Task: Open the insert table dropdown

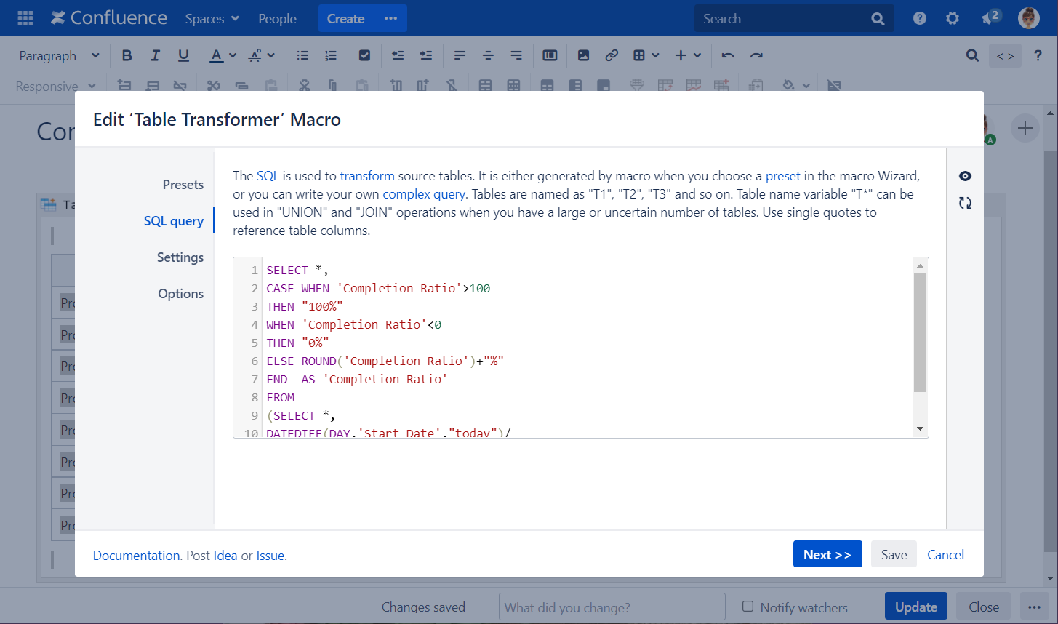Action: [x=646, y=55]
